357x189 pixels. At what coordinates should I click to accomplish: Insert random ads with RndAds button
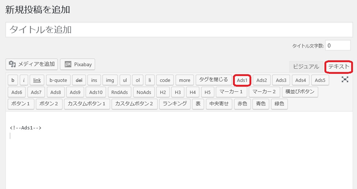pyautogui.click(x=120, y=92)
